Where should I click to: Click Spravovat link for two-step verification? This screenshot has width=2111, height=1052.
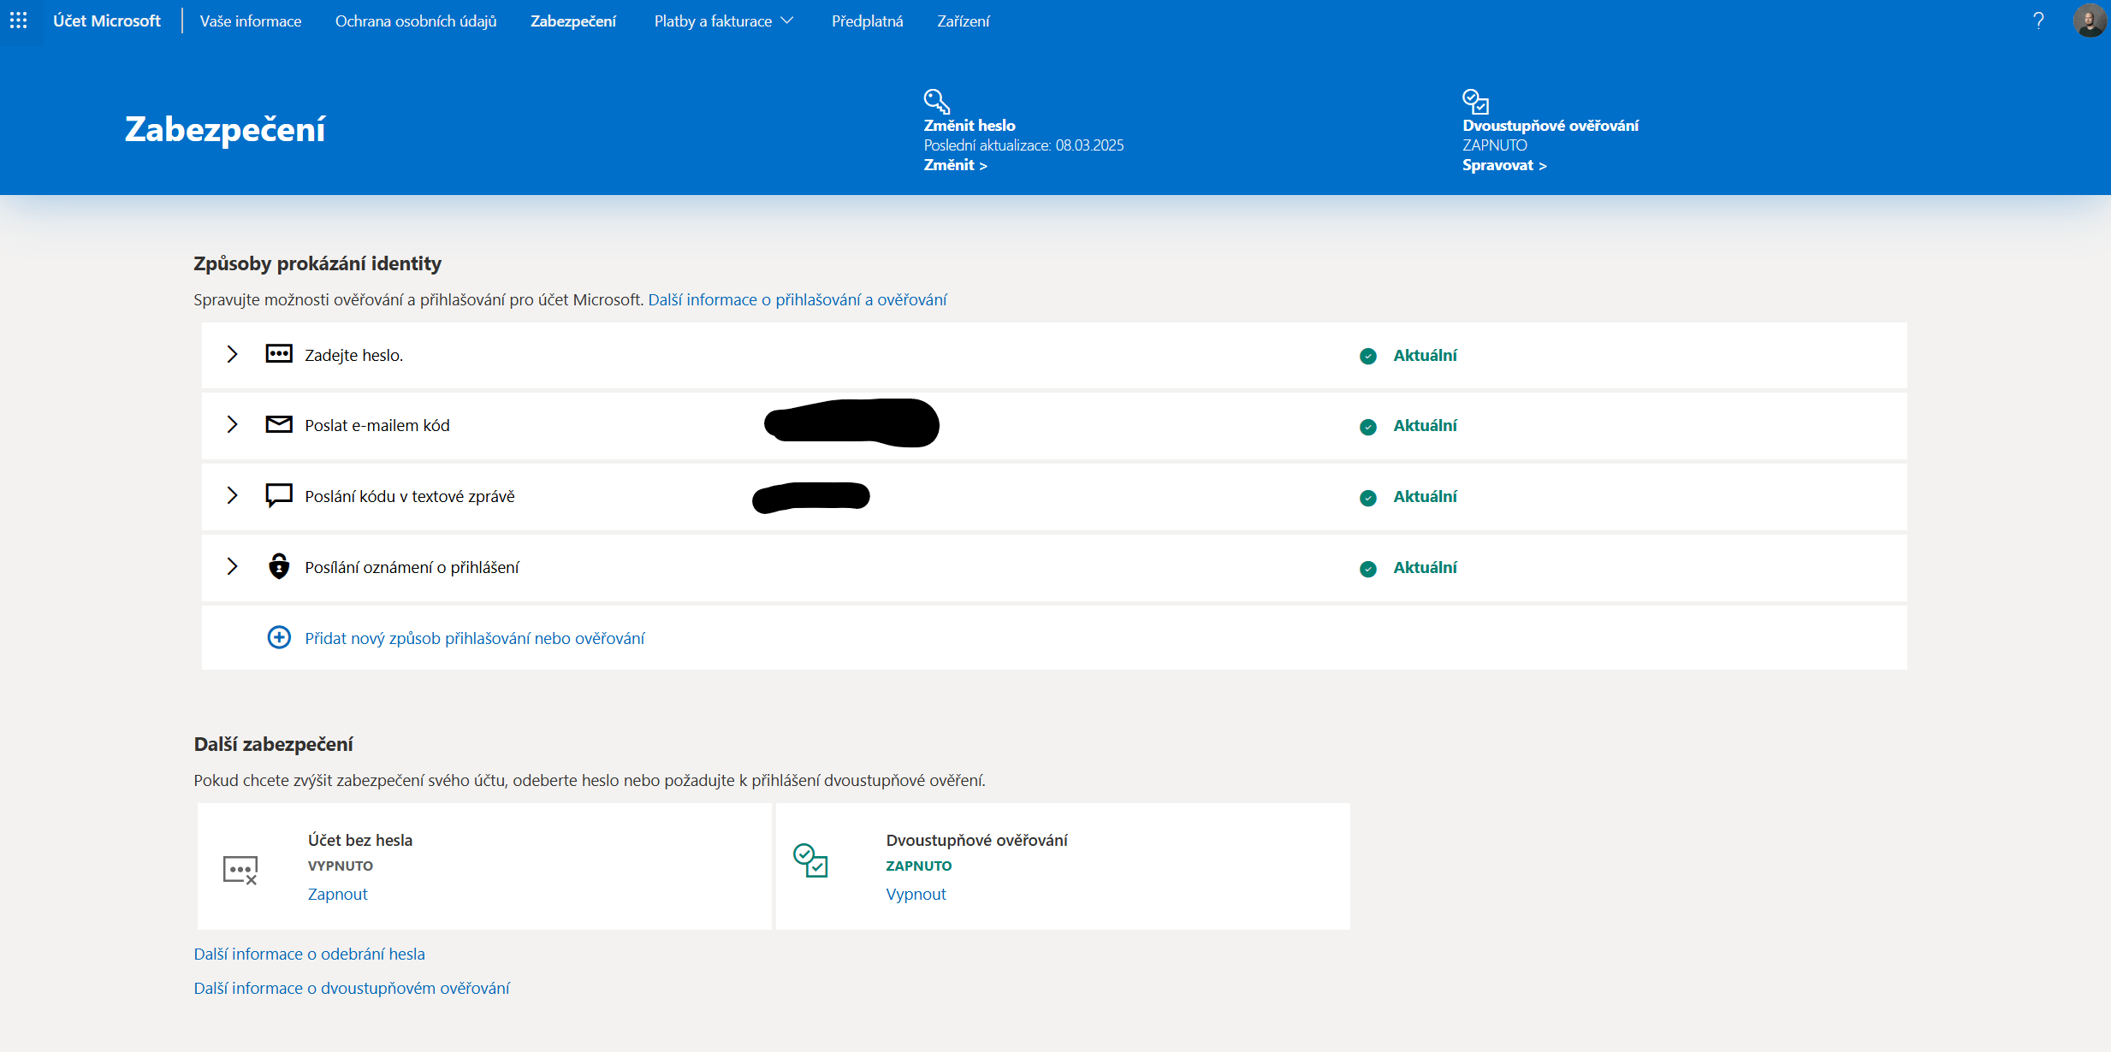pyautogui.click(x=1504, y=165)
